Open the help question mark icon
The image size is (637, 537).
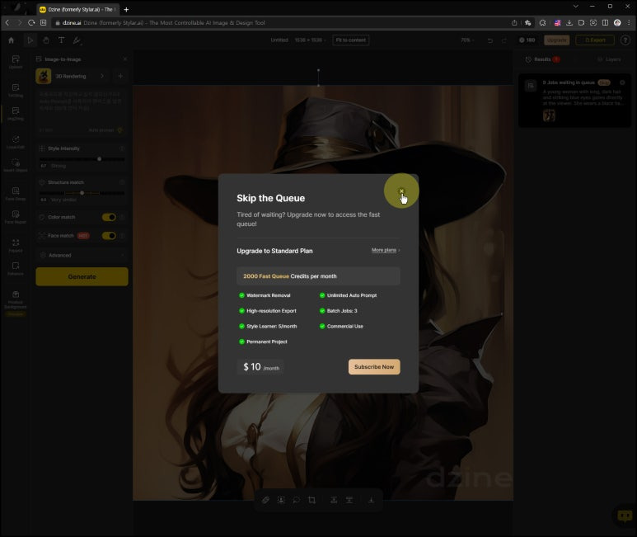pos(625,40)
